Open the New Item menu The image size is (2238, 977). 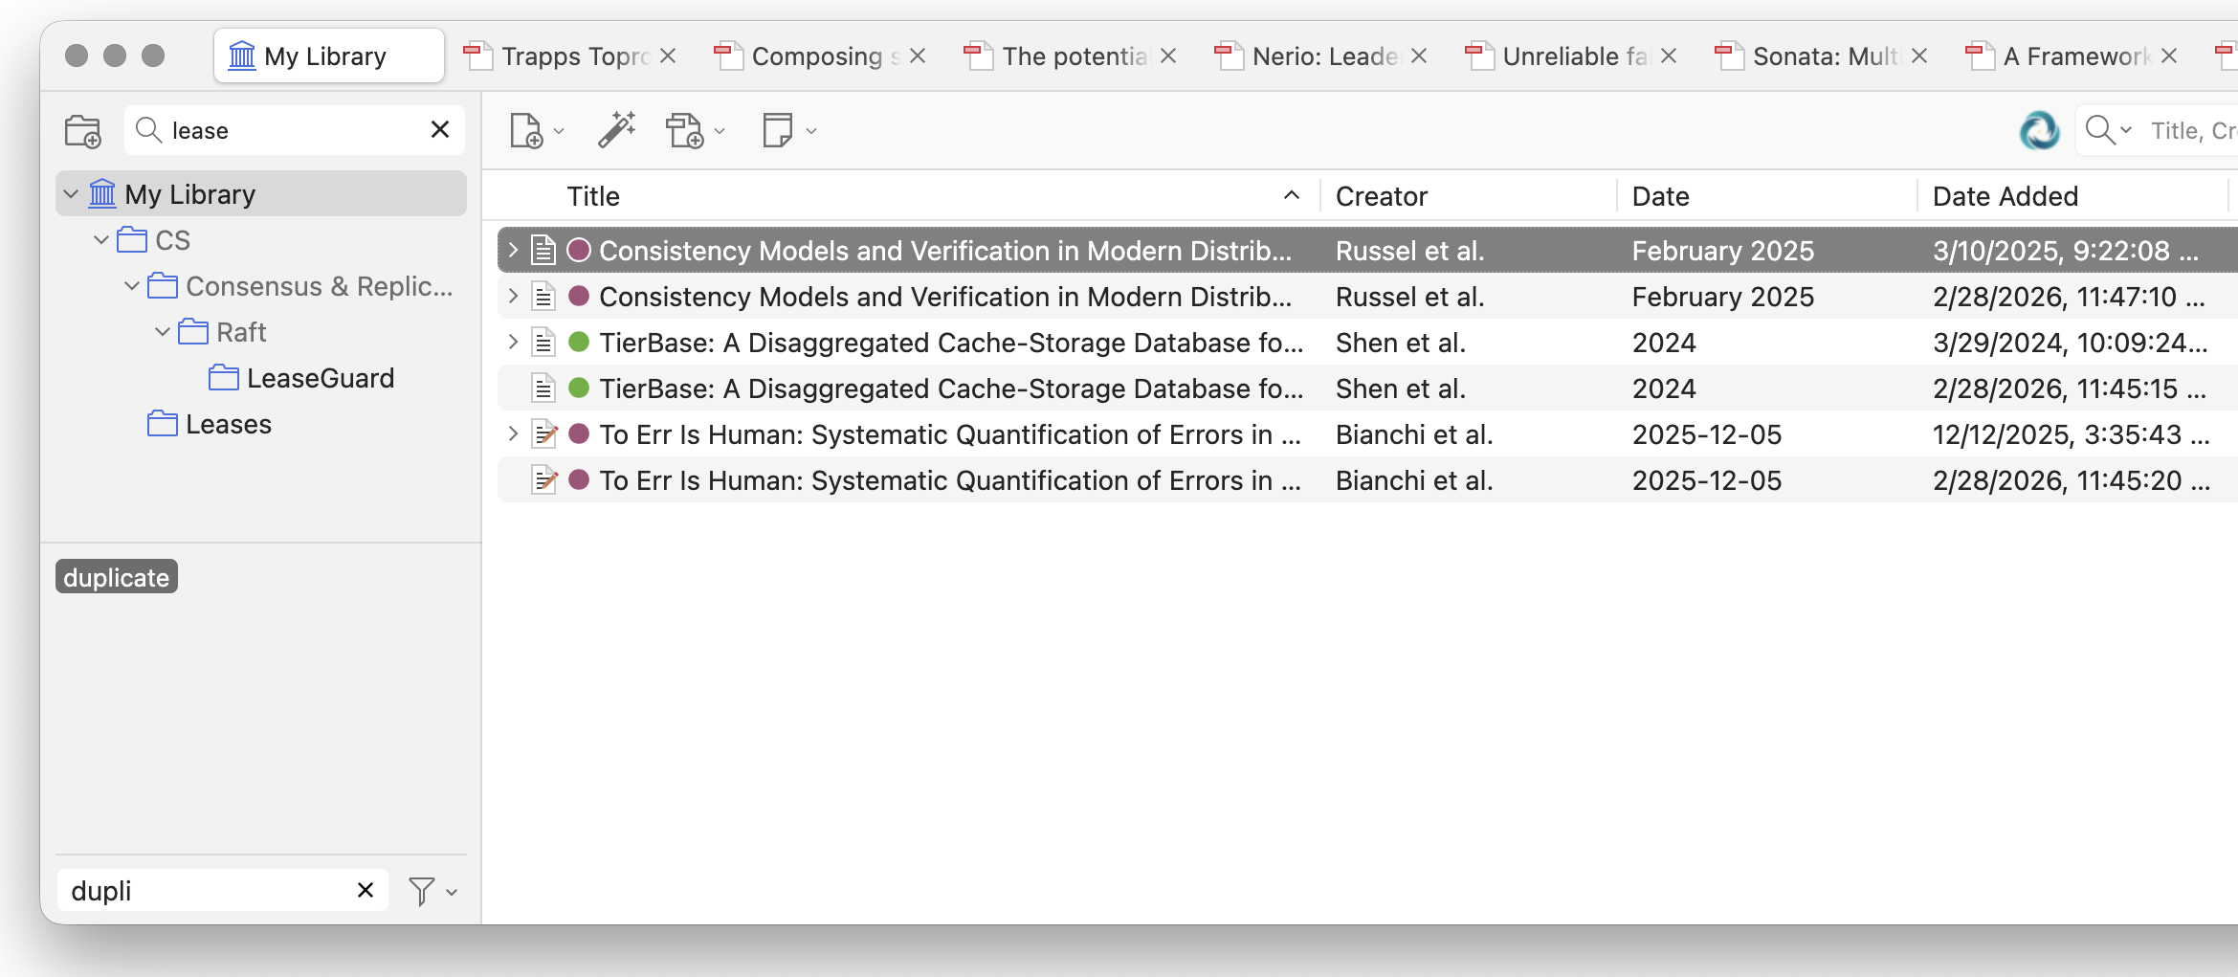coord(536,131)
